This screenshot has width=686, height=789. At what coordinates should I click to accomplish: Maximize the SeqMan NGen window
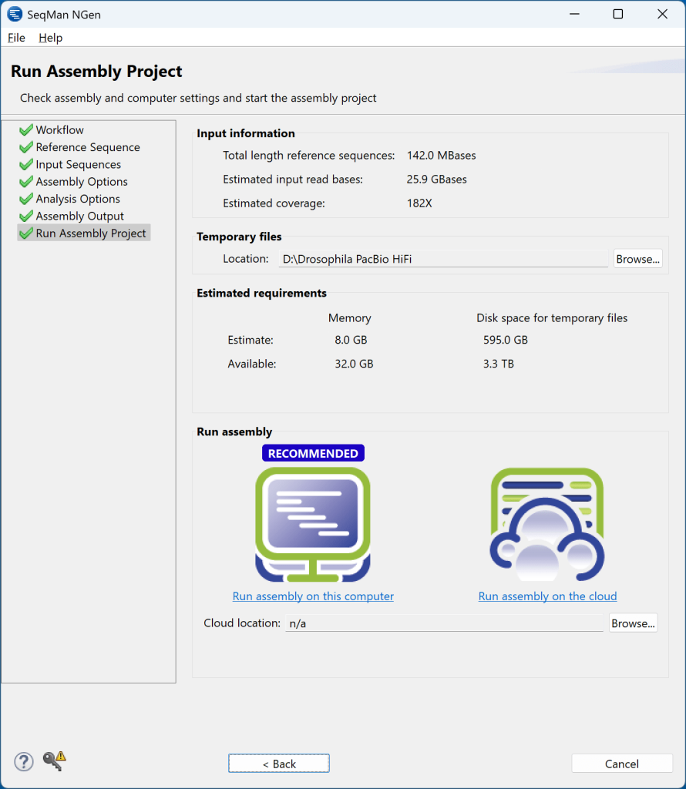[618, 14]
